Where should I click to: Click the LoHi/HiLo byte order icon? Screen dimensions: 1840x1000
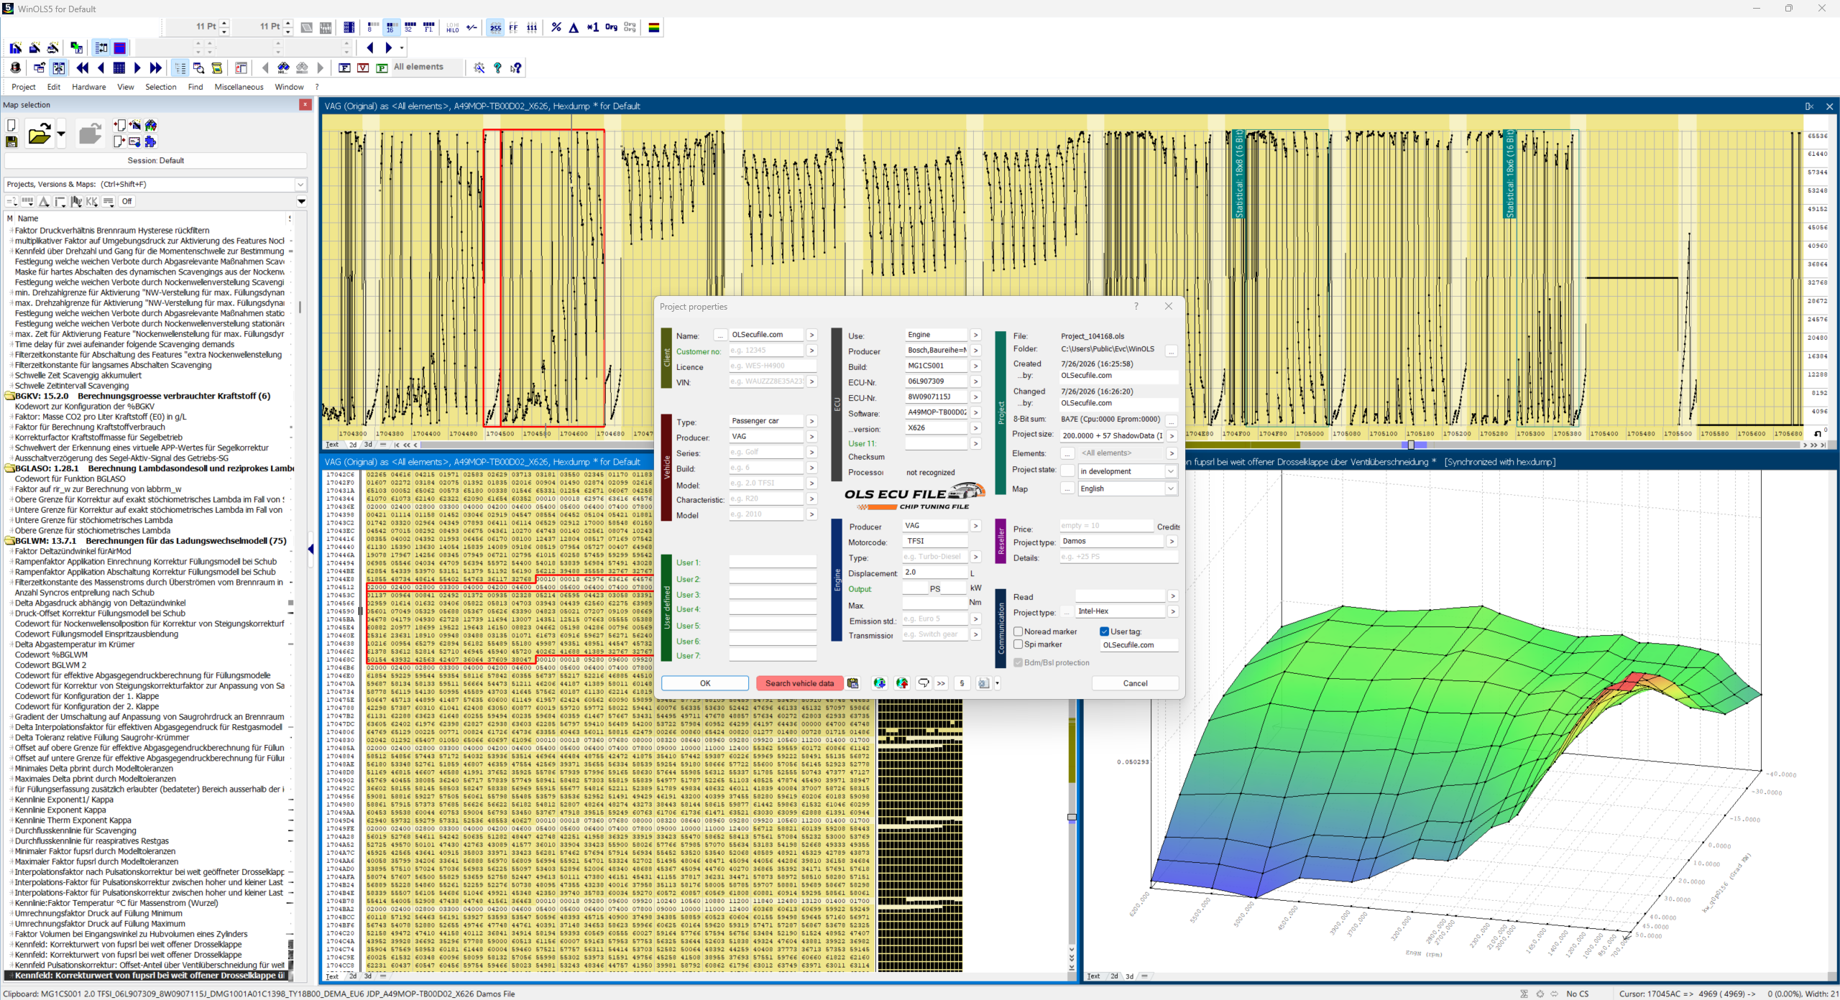click(452, 27)
